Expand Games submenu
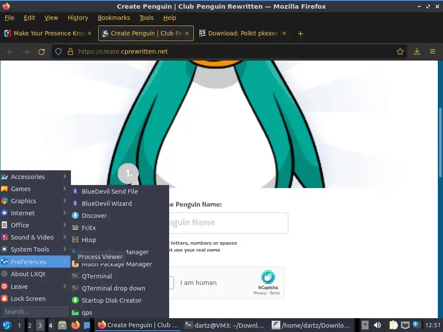 pyautogui.click(x=35, y=189)
